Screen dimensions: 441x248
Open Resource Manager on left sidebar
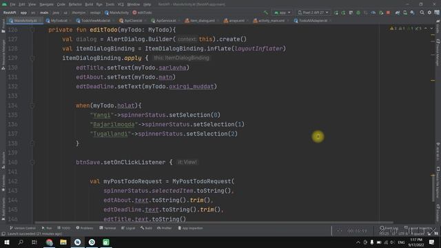coord(3,55)
